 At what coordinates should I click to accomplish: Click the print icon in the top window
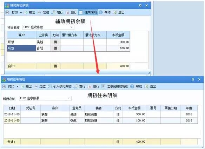point(7,12)
